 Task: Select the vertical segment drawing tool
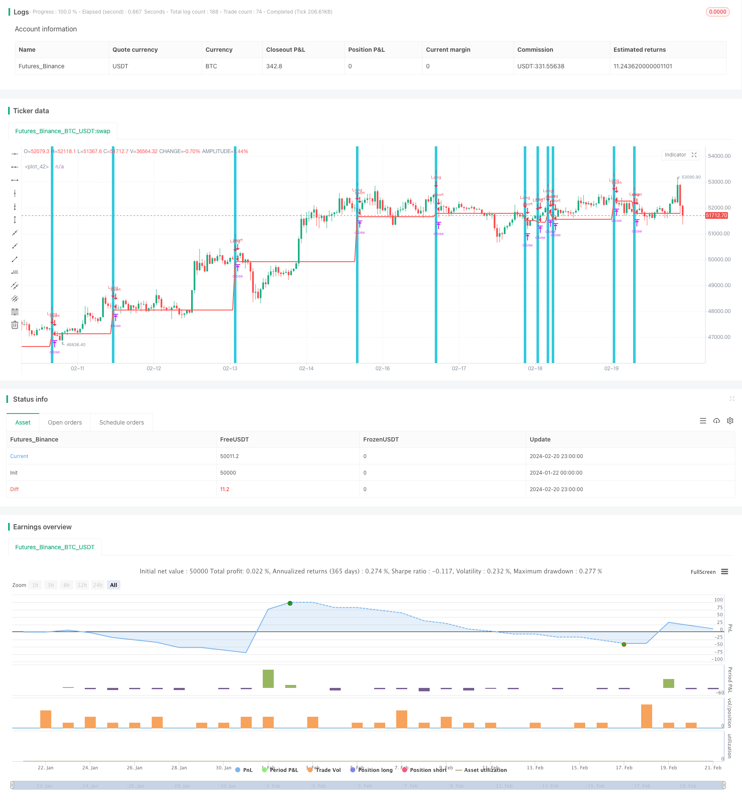(15, 220)
